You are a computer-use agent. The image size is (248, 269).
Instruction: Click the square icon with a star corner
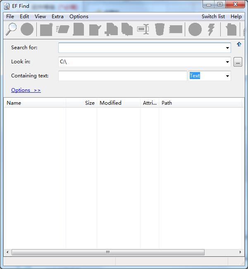(46, 29)
